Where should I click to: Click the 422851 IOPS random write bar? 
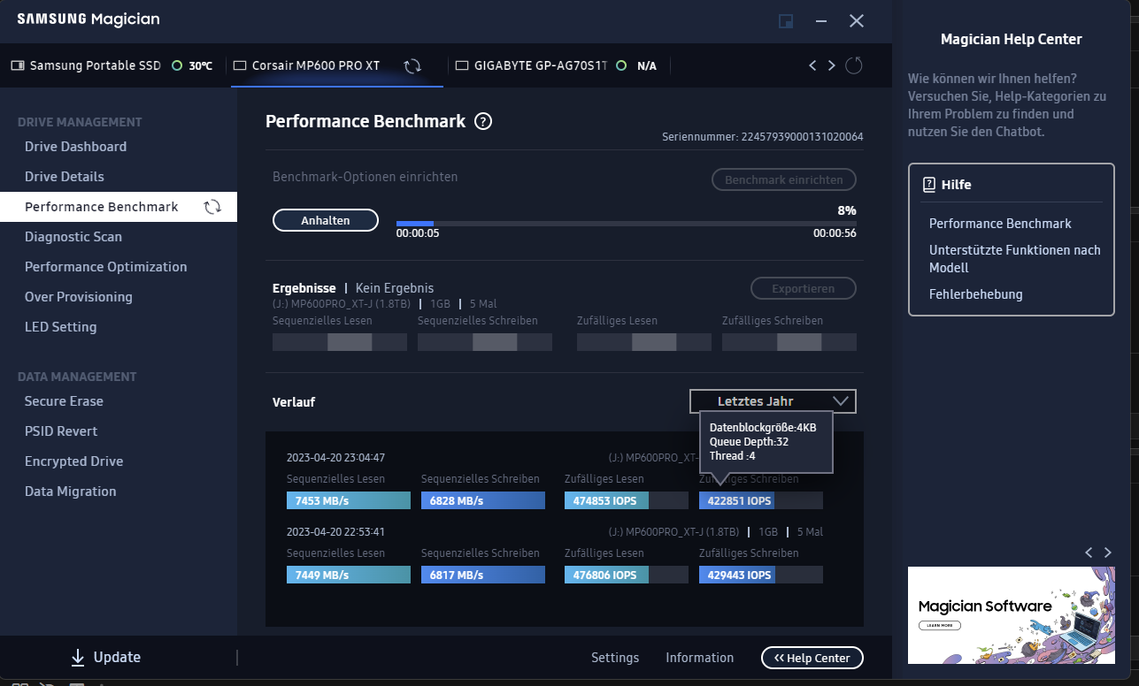coord(761,500)
